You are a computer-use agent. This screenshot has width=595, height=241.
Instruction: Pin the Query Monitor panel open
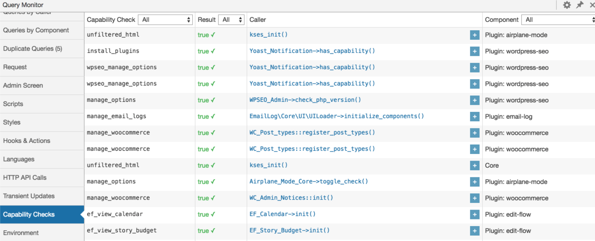tap(580, 5)
